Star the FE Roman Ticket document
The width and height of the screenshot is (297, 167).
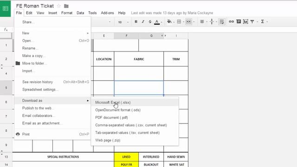tap(59, 6)
